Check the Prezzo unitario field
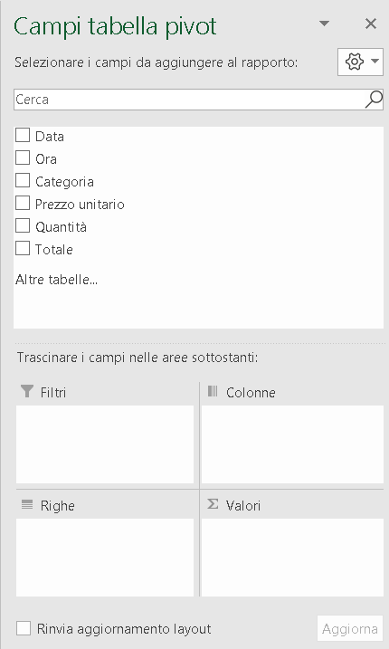 [23, 204]
